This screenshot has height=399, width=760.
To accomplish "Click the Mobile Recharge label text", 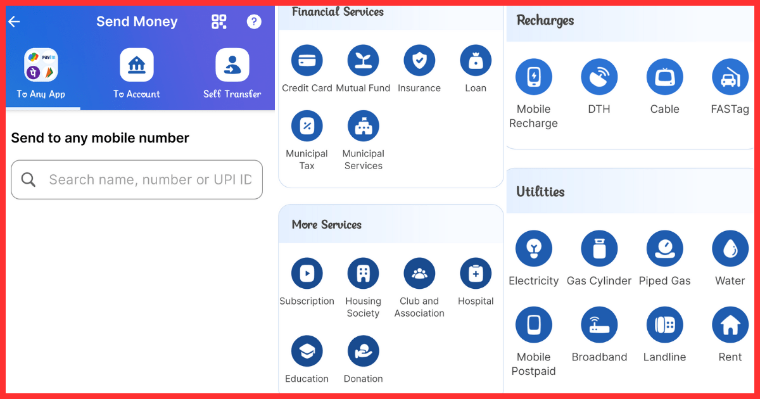I will (x=534, y=116).
